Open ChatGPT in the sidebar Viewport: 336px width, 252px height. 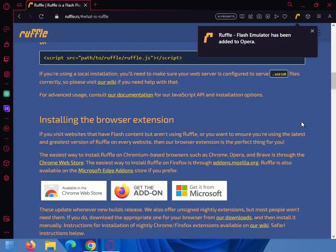click(7, 94)
